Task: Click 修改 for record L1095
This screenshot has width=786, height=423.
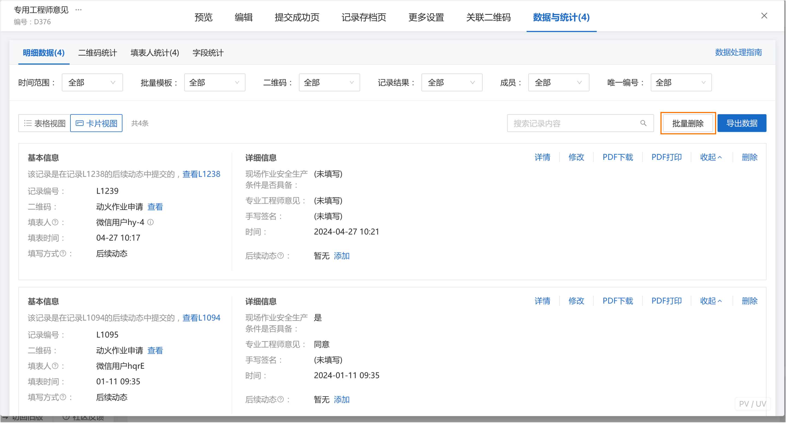Action: [x=576, y=301]
